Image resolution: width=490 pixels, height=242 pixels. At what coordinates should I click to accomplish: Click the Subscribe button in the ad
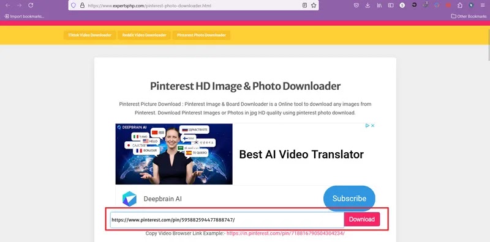tap(349, 199)
